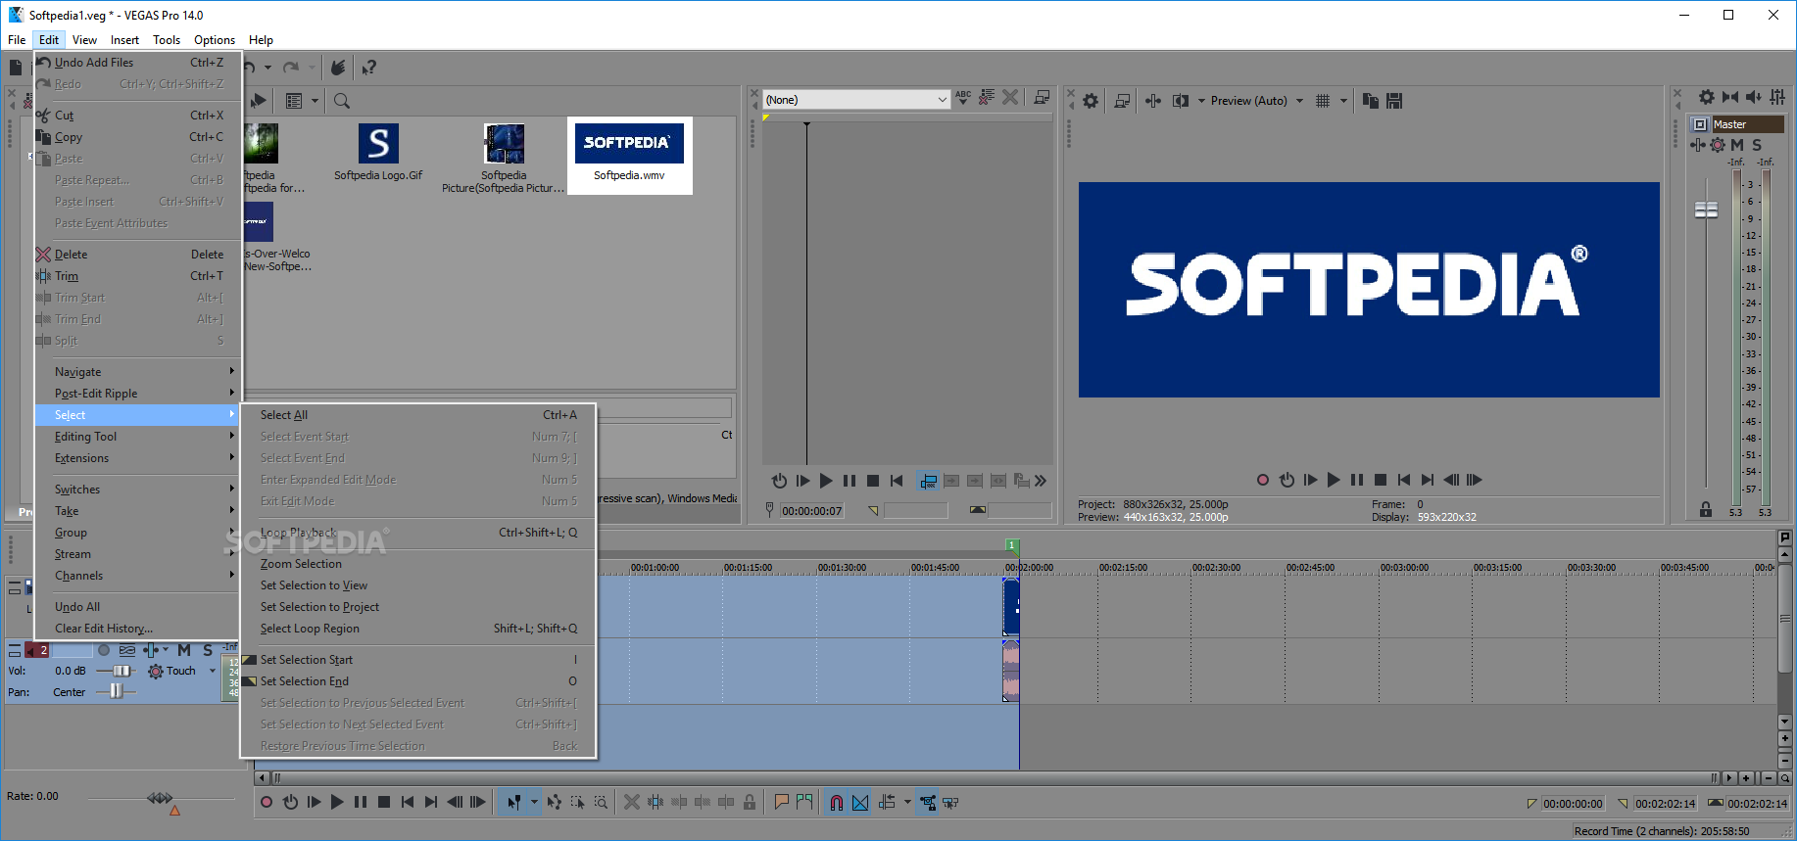Toggle Dim Output speaker icon
1797x841 pixels.
coord(1754,97)
